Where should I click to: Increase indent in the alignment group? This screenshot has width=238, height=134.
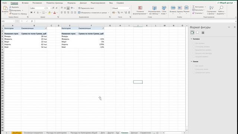75,12
